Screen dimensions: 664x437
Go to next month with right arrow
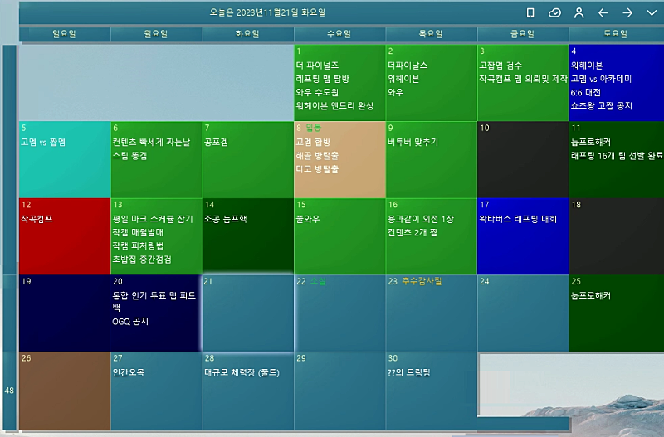[x=627, y=13]
